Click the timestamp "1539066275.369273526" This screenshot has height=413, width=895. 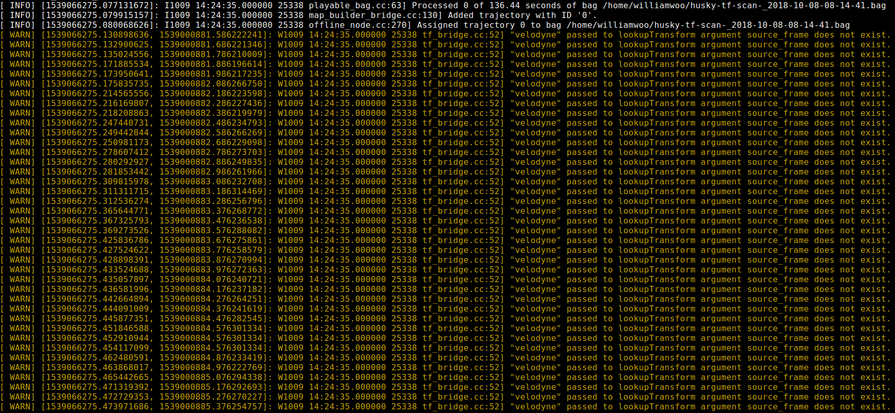point(97,230)
